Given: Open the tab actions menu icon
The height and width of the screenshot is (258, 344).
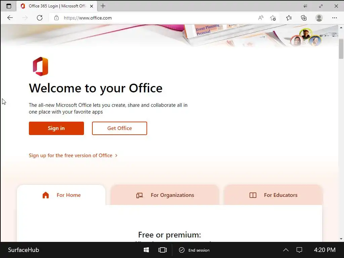Looking at the screenshot, I should coord(8,6).
